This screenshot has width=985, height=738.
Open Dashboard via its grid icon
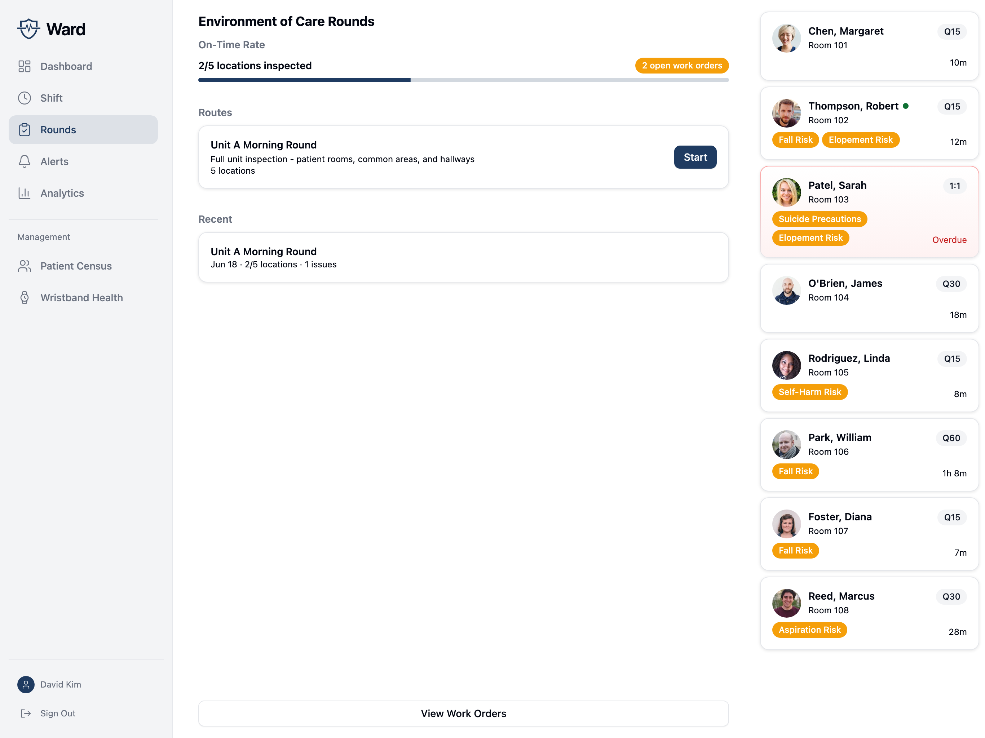(x=25, y=66)
